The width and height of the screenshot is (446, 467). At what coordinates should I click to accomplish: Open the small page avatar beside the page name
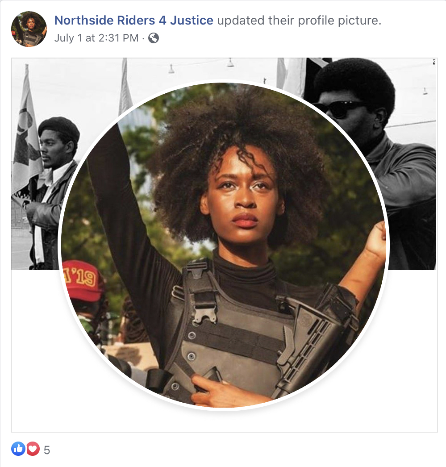[x=29, y=29]
